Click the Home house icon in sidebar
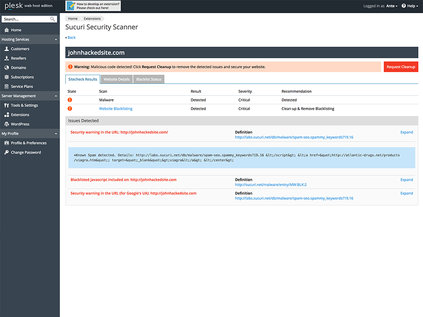The width and height of the screenshot is (423, 317). 7,30
